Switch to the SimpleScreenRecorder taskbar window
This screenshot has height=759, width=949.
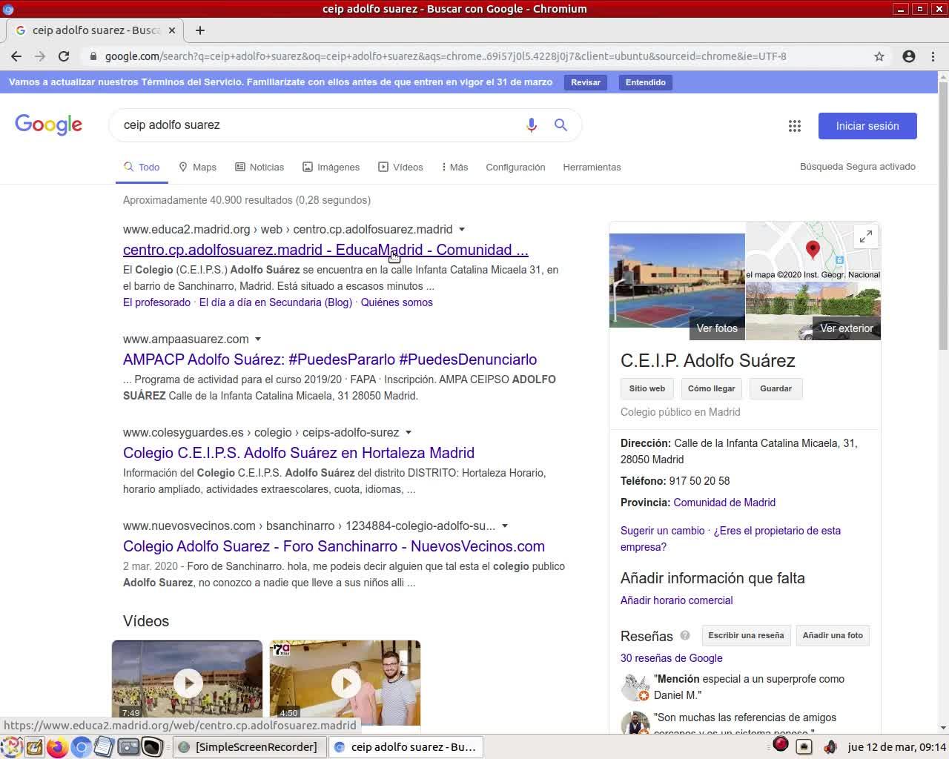click(250, 747)
